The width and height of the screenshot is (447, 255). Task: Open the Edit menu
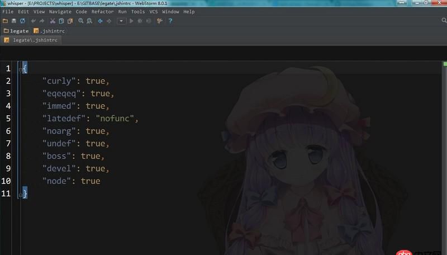pyautogui.click(x=23, y=12)
